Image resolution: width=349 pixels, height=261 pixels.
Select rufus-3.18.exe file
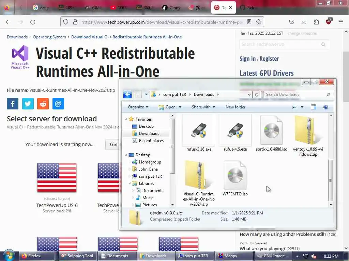[x=199, y=133]
